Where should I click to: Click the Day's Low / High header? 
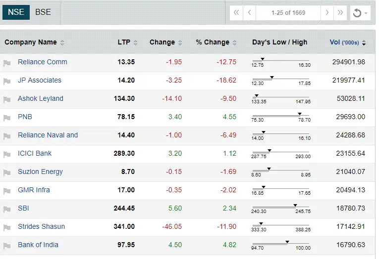pyautogui.click(x=279, y=42)
